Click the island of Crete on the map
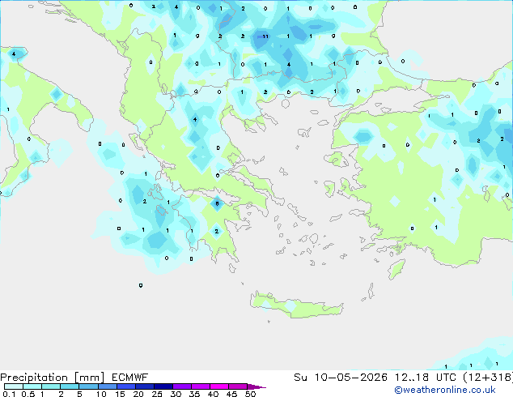The width and height of the screenshot is (513, 397). pyautogui.click(x=296, y=305)
